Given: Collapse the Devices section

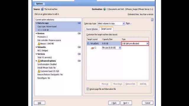Looking at the screenshot, I should (x=36, y=33).
